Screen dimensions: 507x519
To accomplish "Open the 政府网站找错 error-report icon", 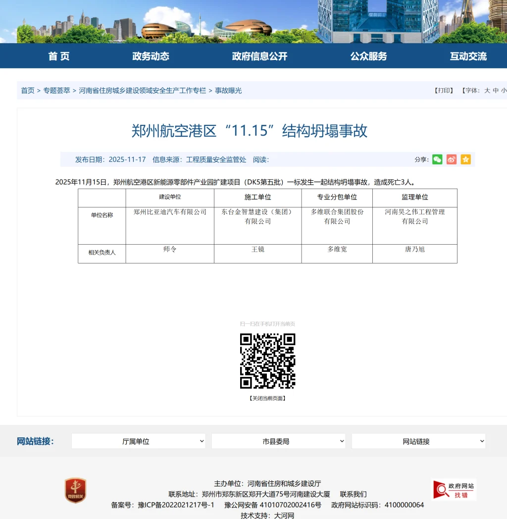I will click(x=454, y=489).
